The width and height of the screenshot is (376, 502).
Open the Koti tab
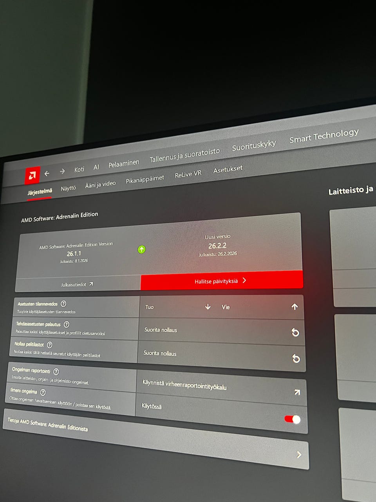click(x=80, y=169)
